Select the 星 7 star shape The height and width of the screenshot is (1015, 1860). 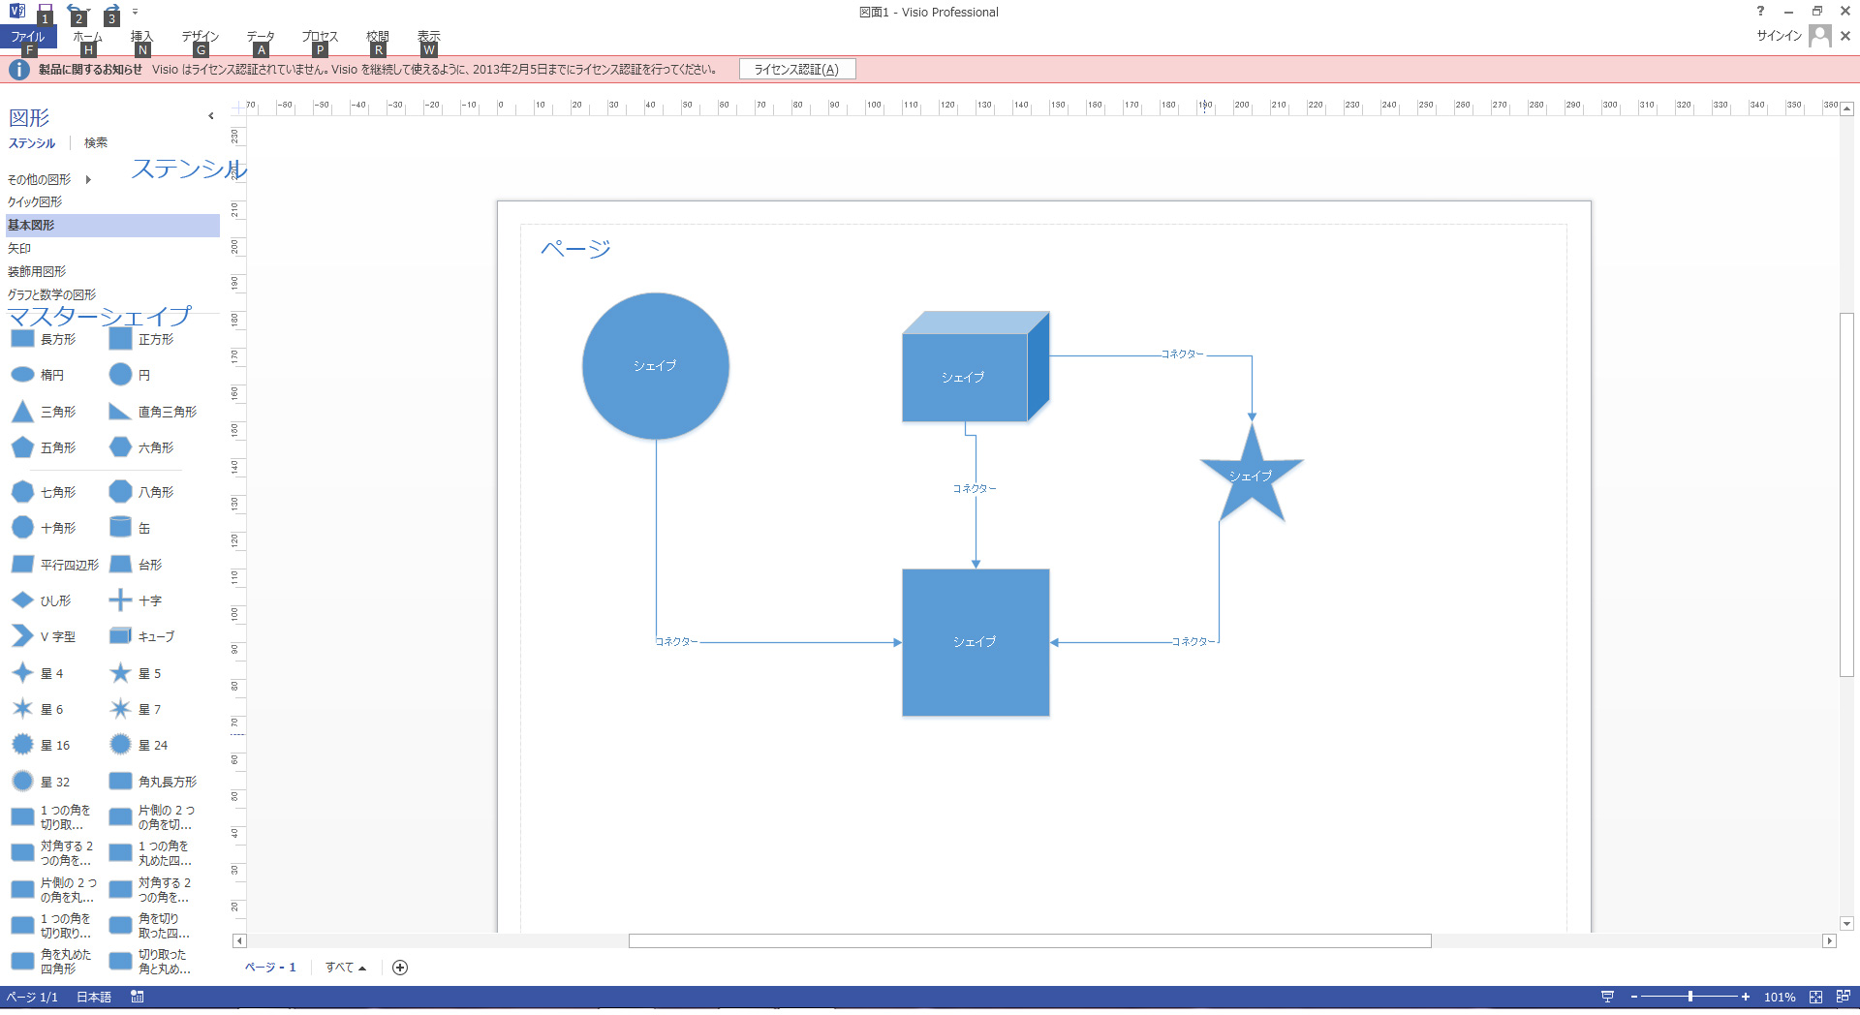[135, 709]
